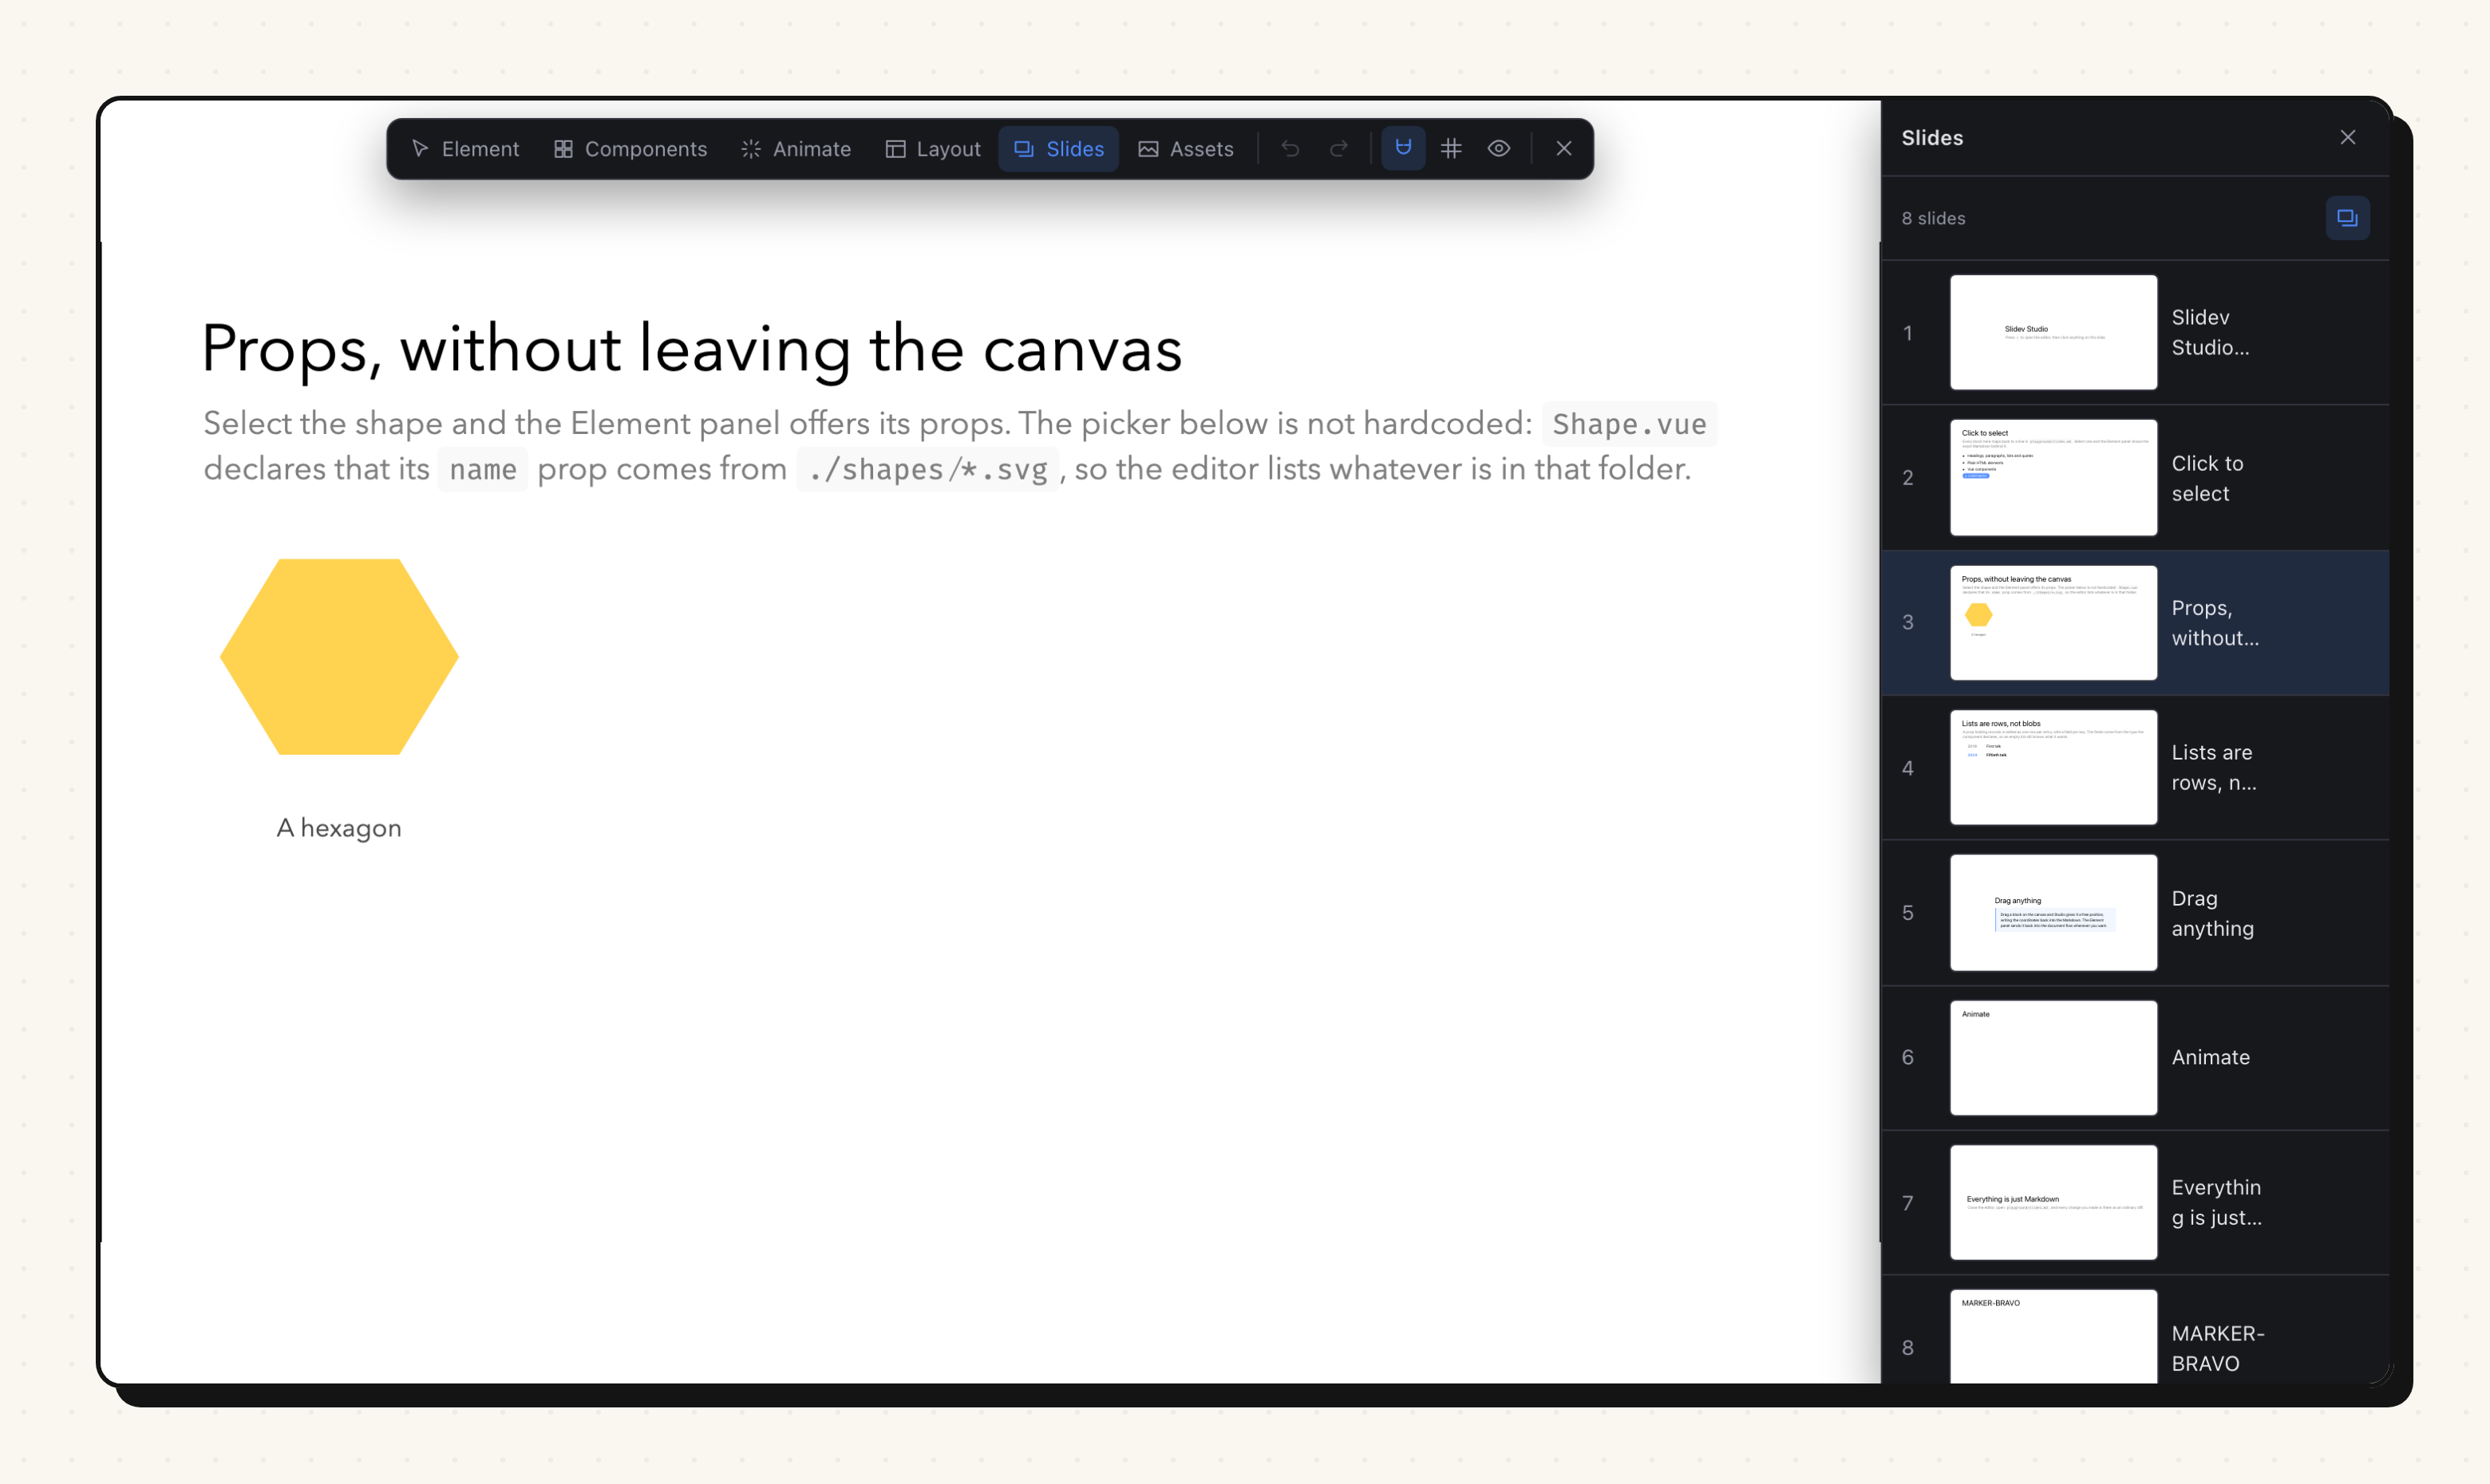Toggle the magnet snapping icon

[x=1403, y=148]
